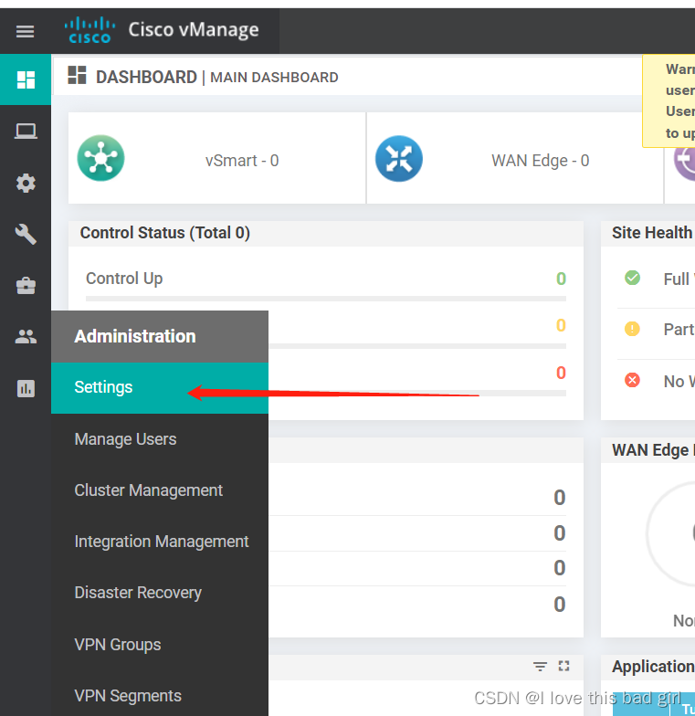Click the Control Up row label
Image resolution: width=695 pixels, height=716 pixels.
point(124,279)
